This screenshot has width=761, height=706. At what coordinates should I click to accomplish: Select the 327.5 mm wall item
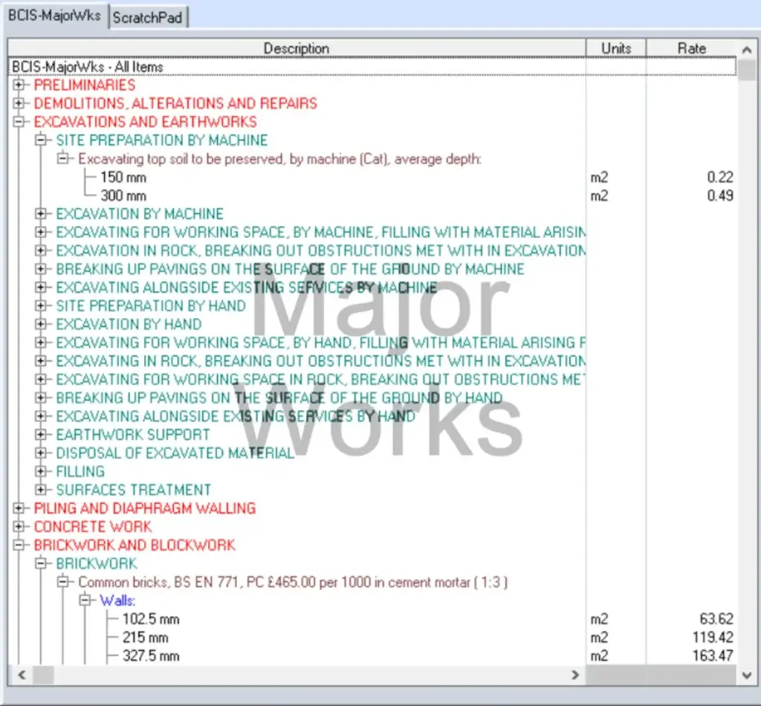pos(151,655)
